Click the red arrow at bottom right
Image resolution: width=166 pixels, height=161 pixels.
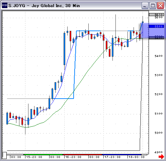[161, 157]
